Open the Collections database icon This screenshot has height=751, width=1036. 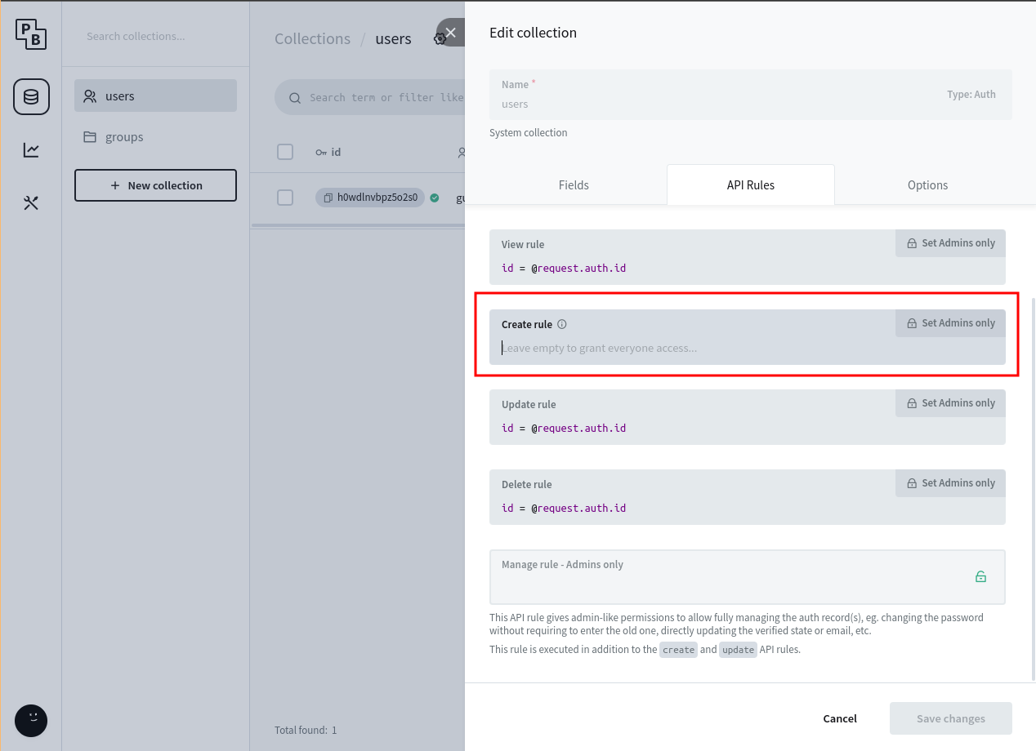tap(31, 96)
